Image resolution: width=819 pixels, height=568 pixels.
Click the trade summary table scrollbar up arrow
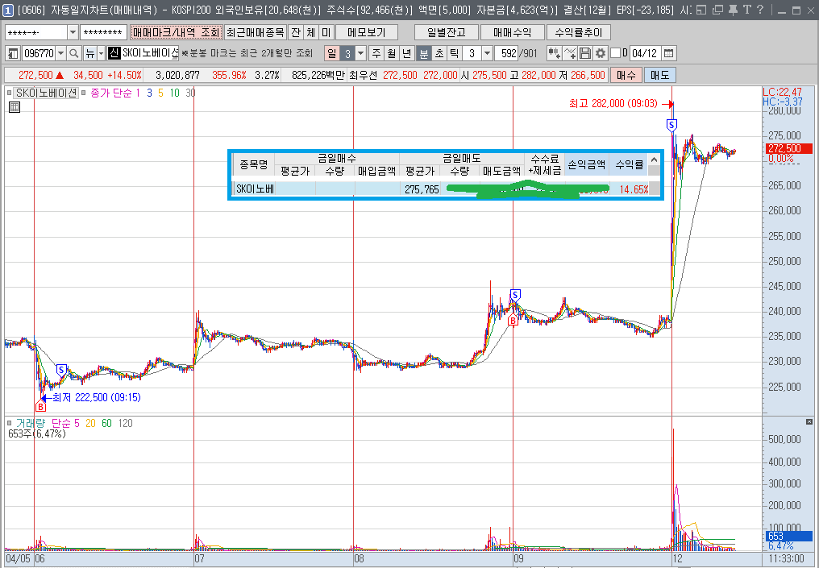(654, 160)
